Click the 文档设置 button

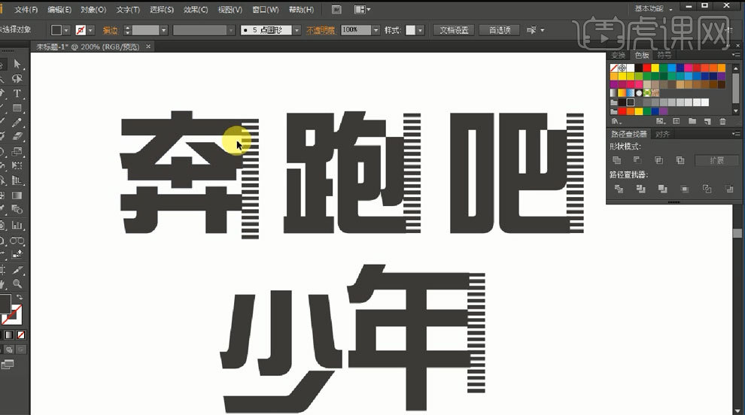tap(454, 30)
